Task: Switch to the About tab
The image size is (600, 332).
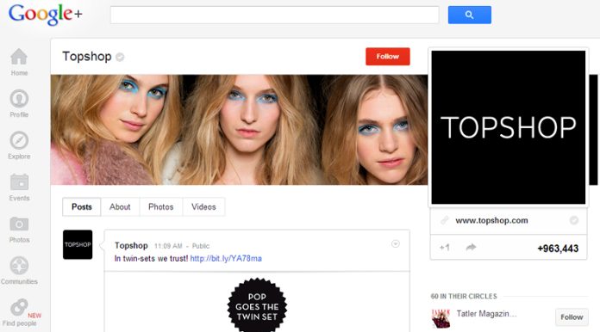Action: pos(120,206)
